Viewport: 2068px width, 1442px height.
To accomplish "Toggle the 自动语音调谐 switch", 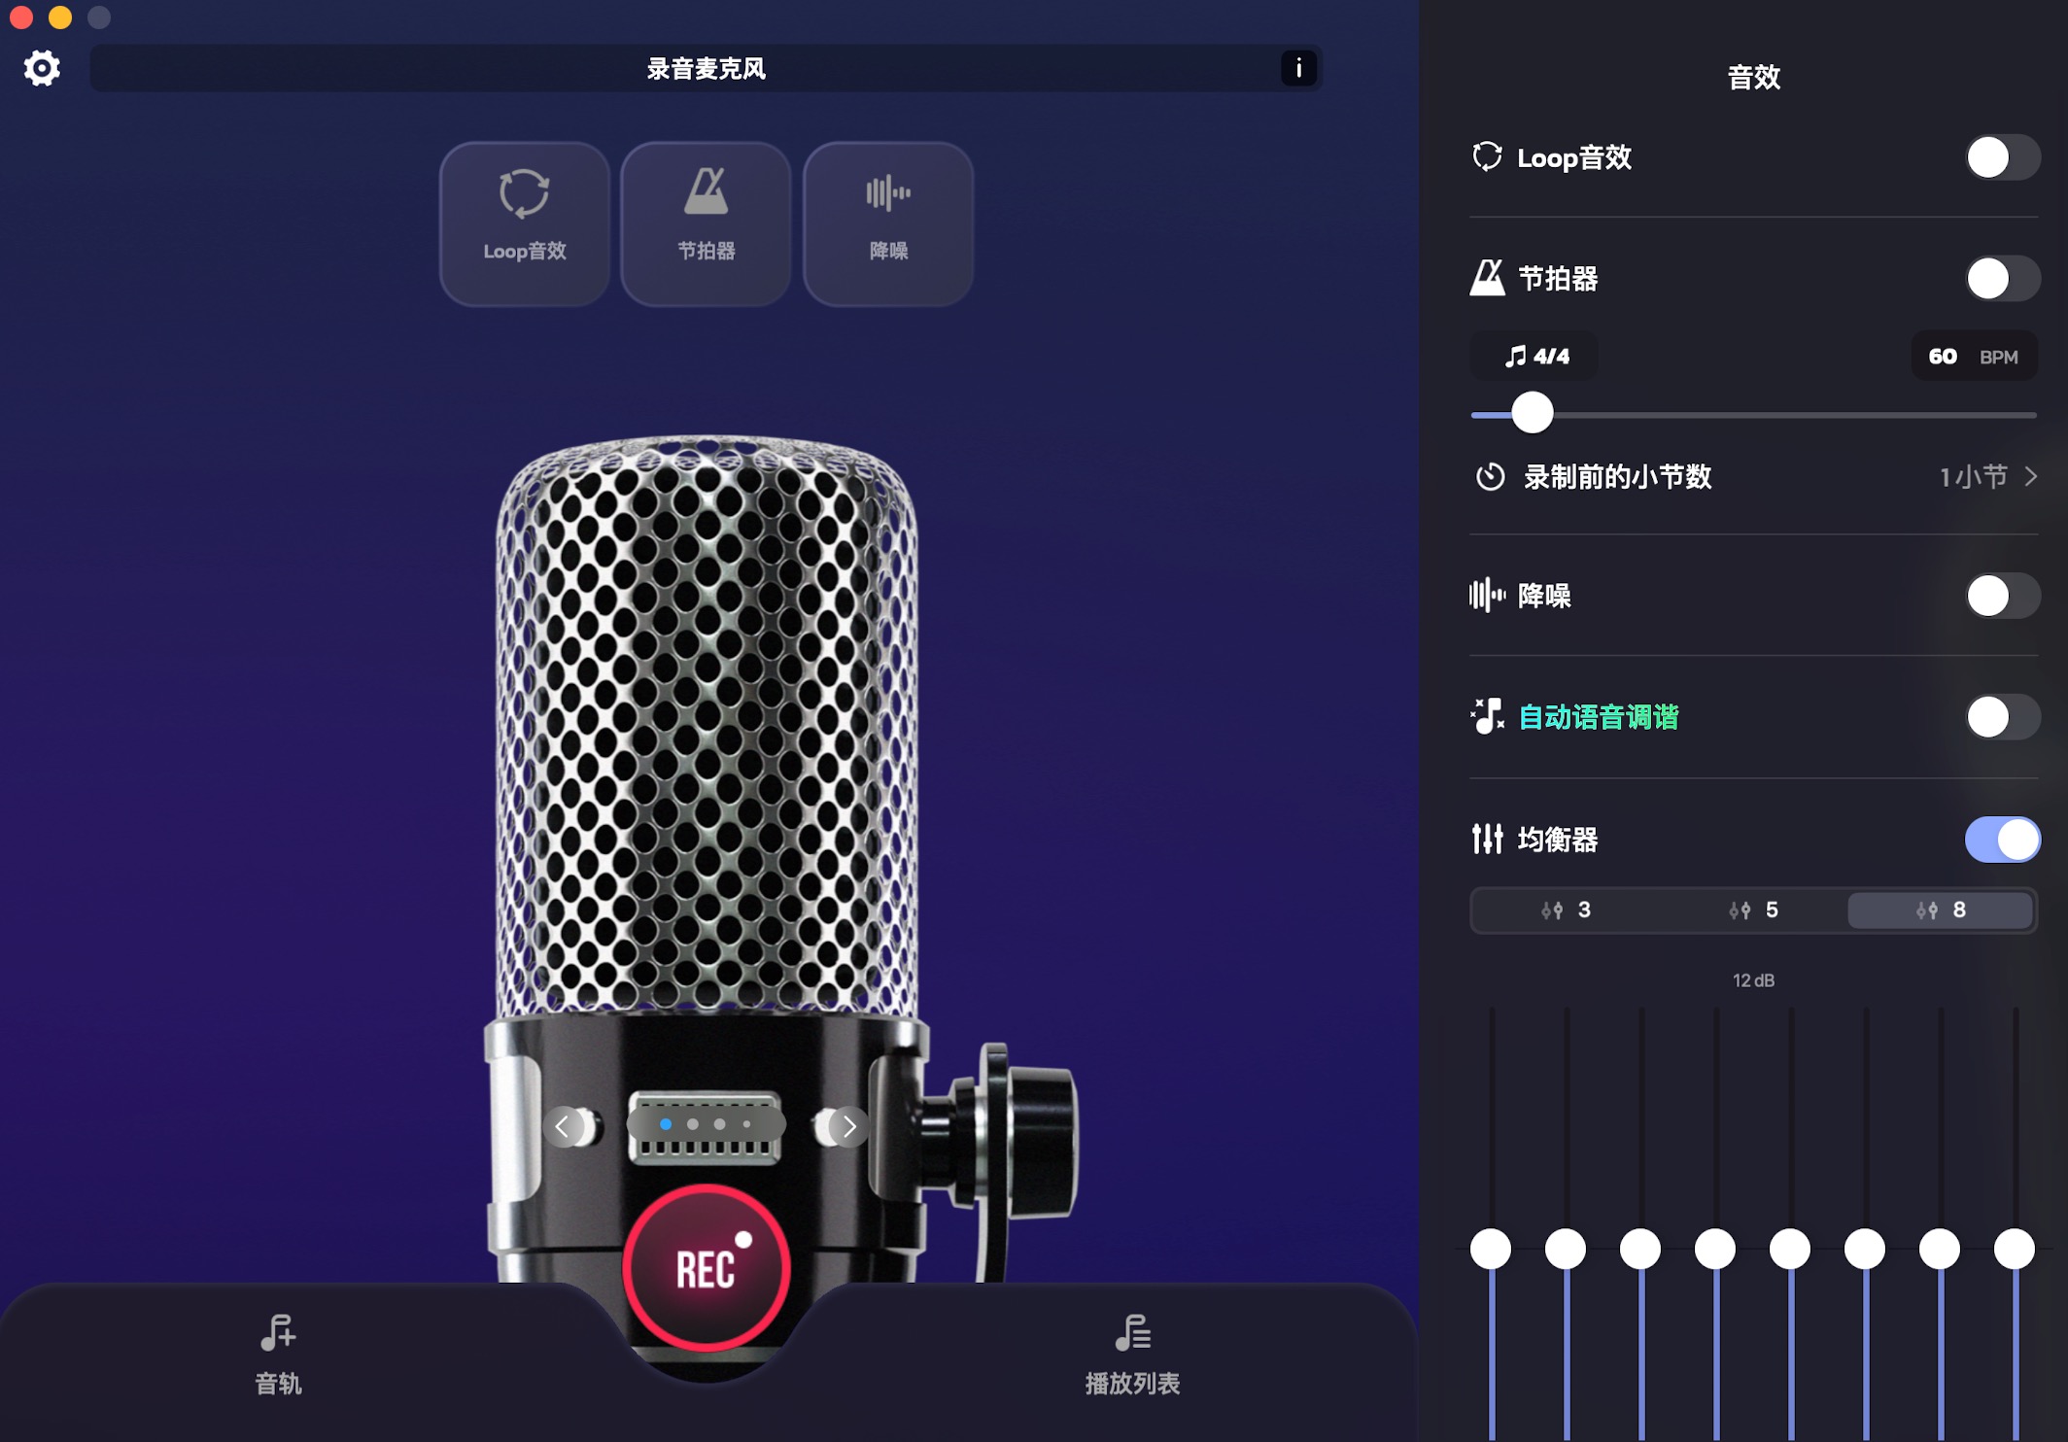I will [2002, 717].
